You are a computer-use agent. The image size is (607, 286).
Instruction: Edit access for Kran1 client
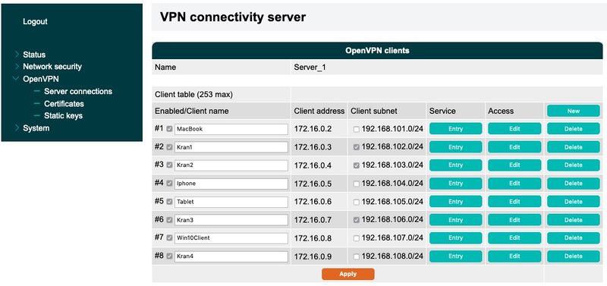(514, 147)
